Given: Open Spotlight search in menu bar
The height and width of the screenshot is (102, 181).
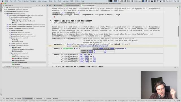Looking at the screenshot, I should [175, 1].
